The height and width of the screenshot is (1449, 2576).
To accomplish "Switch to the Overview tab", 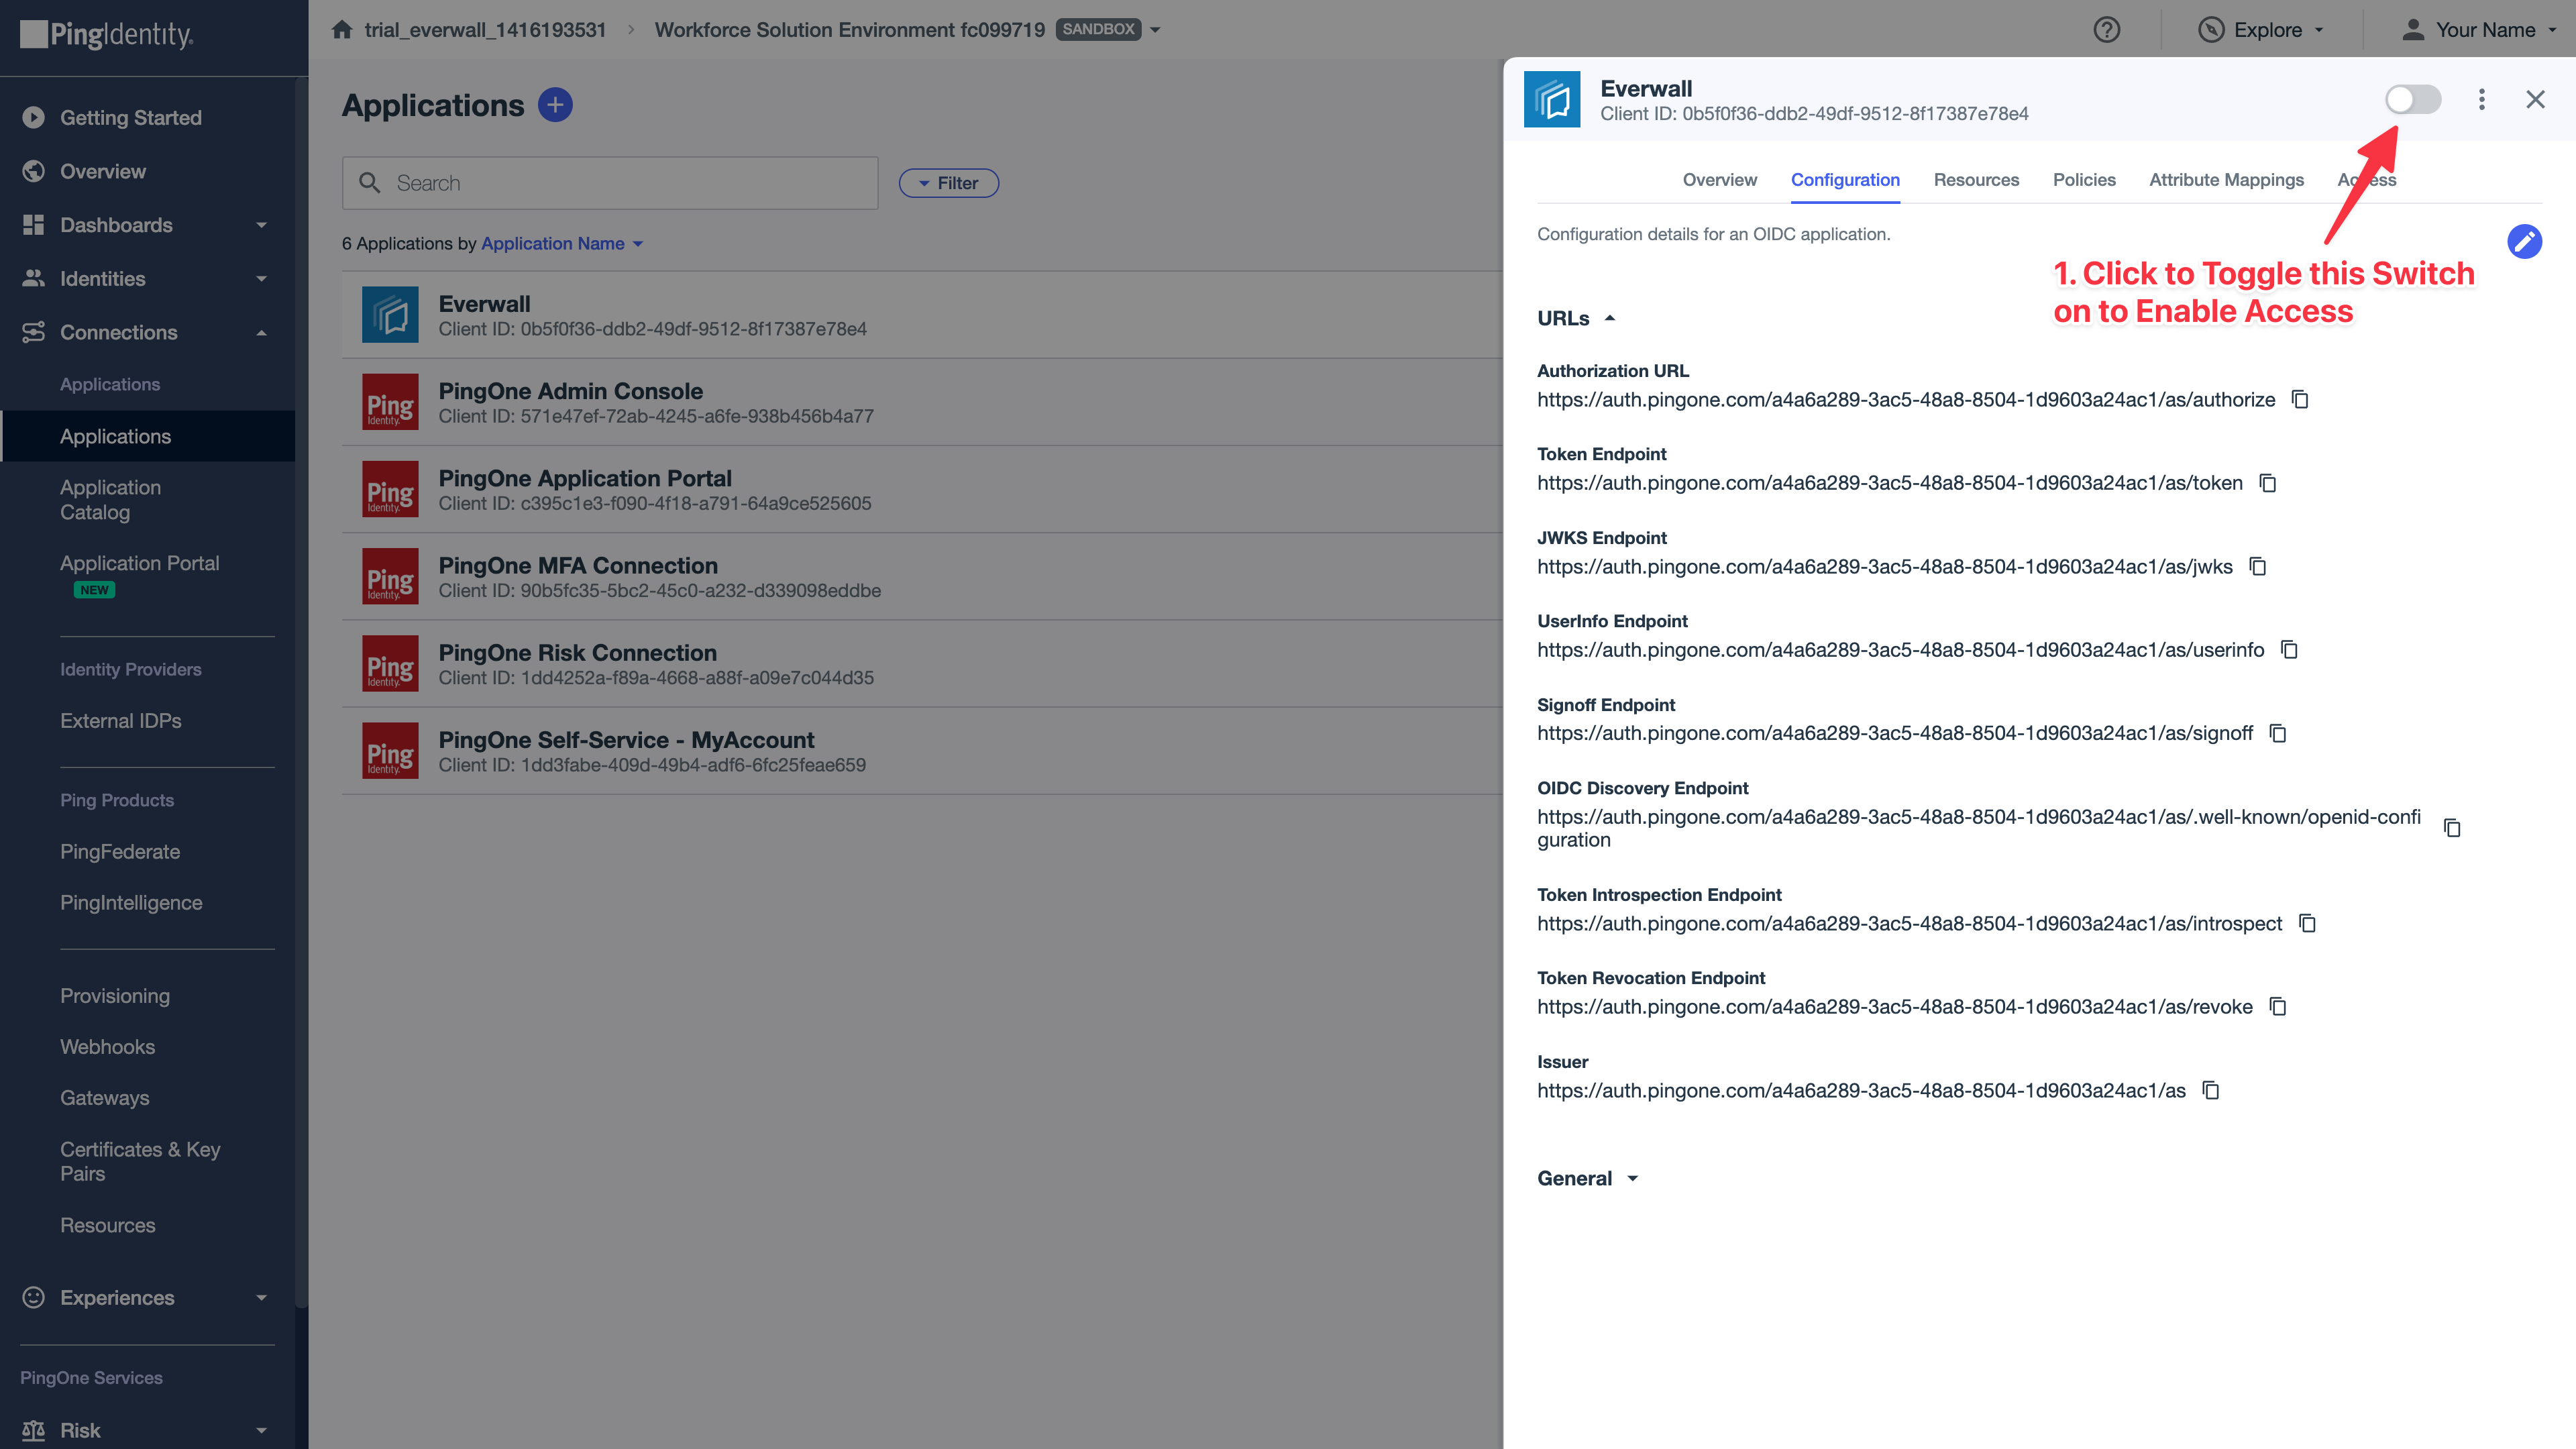I will pos(1719,180).
